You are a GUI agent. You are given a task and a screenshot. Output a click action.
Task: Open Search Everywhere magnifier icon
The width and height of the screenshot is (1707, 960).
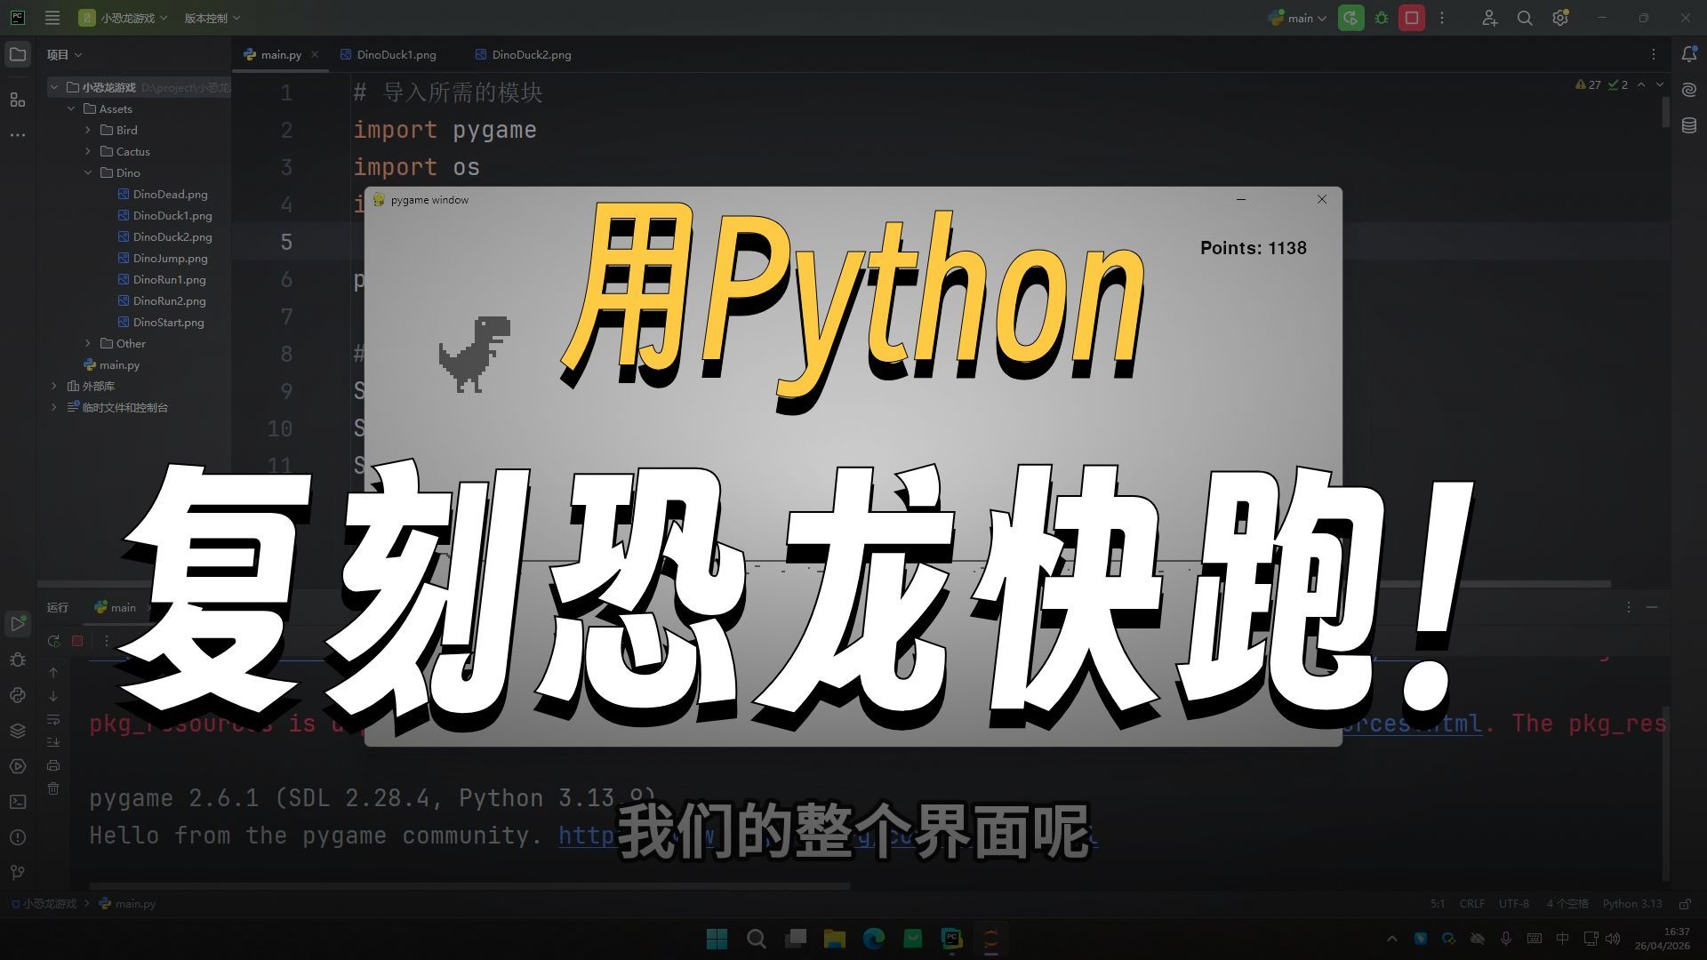click(1525, 18)
